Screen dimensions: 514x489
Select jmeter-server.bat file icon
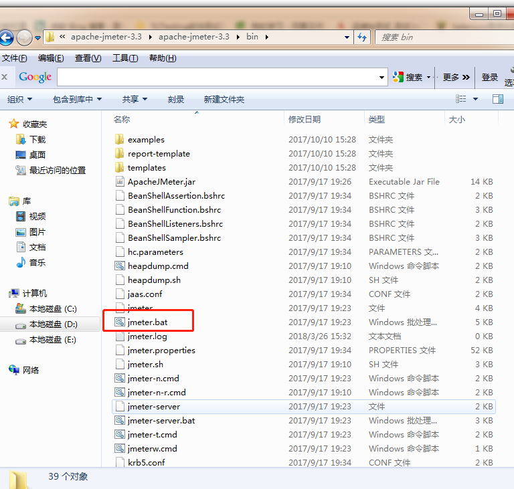pyautogui.click(x=120, y=420)
